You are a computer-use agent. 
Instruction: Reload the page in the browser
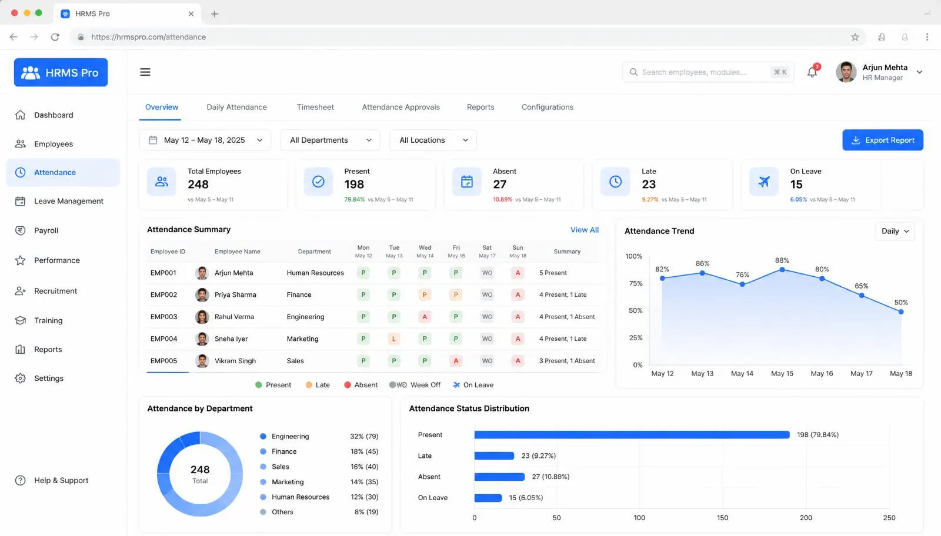(55, 37)
